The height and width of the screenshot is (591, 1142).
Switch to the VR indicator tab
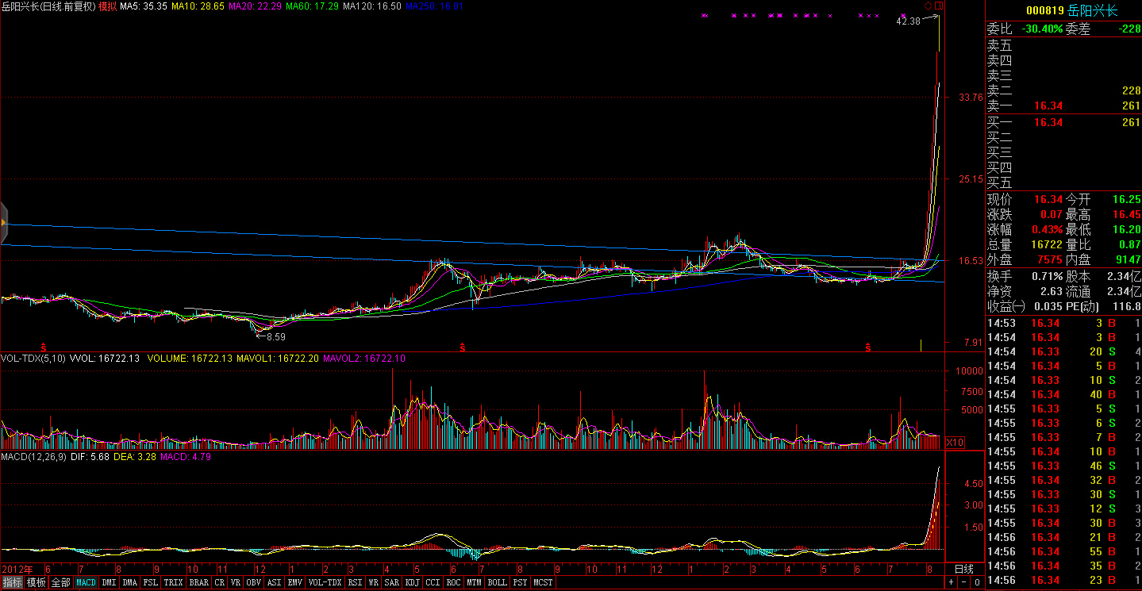236,582
